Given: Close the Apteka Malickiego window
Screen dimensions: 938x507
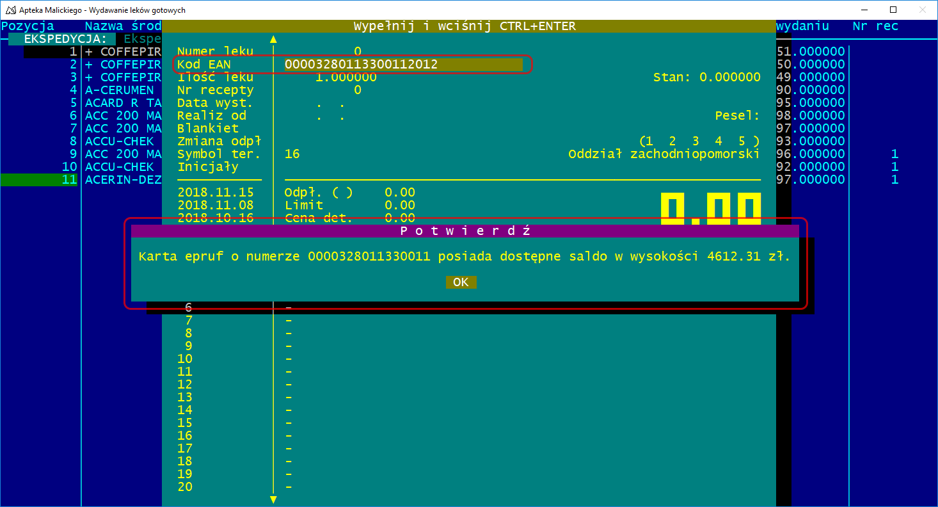Looking at the screenshot, I should click(922, 10).
